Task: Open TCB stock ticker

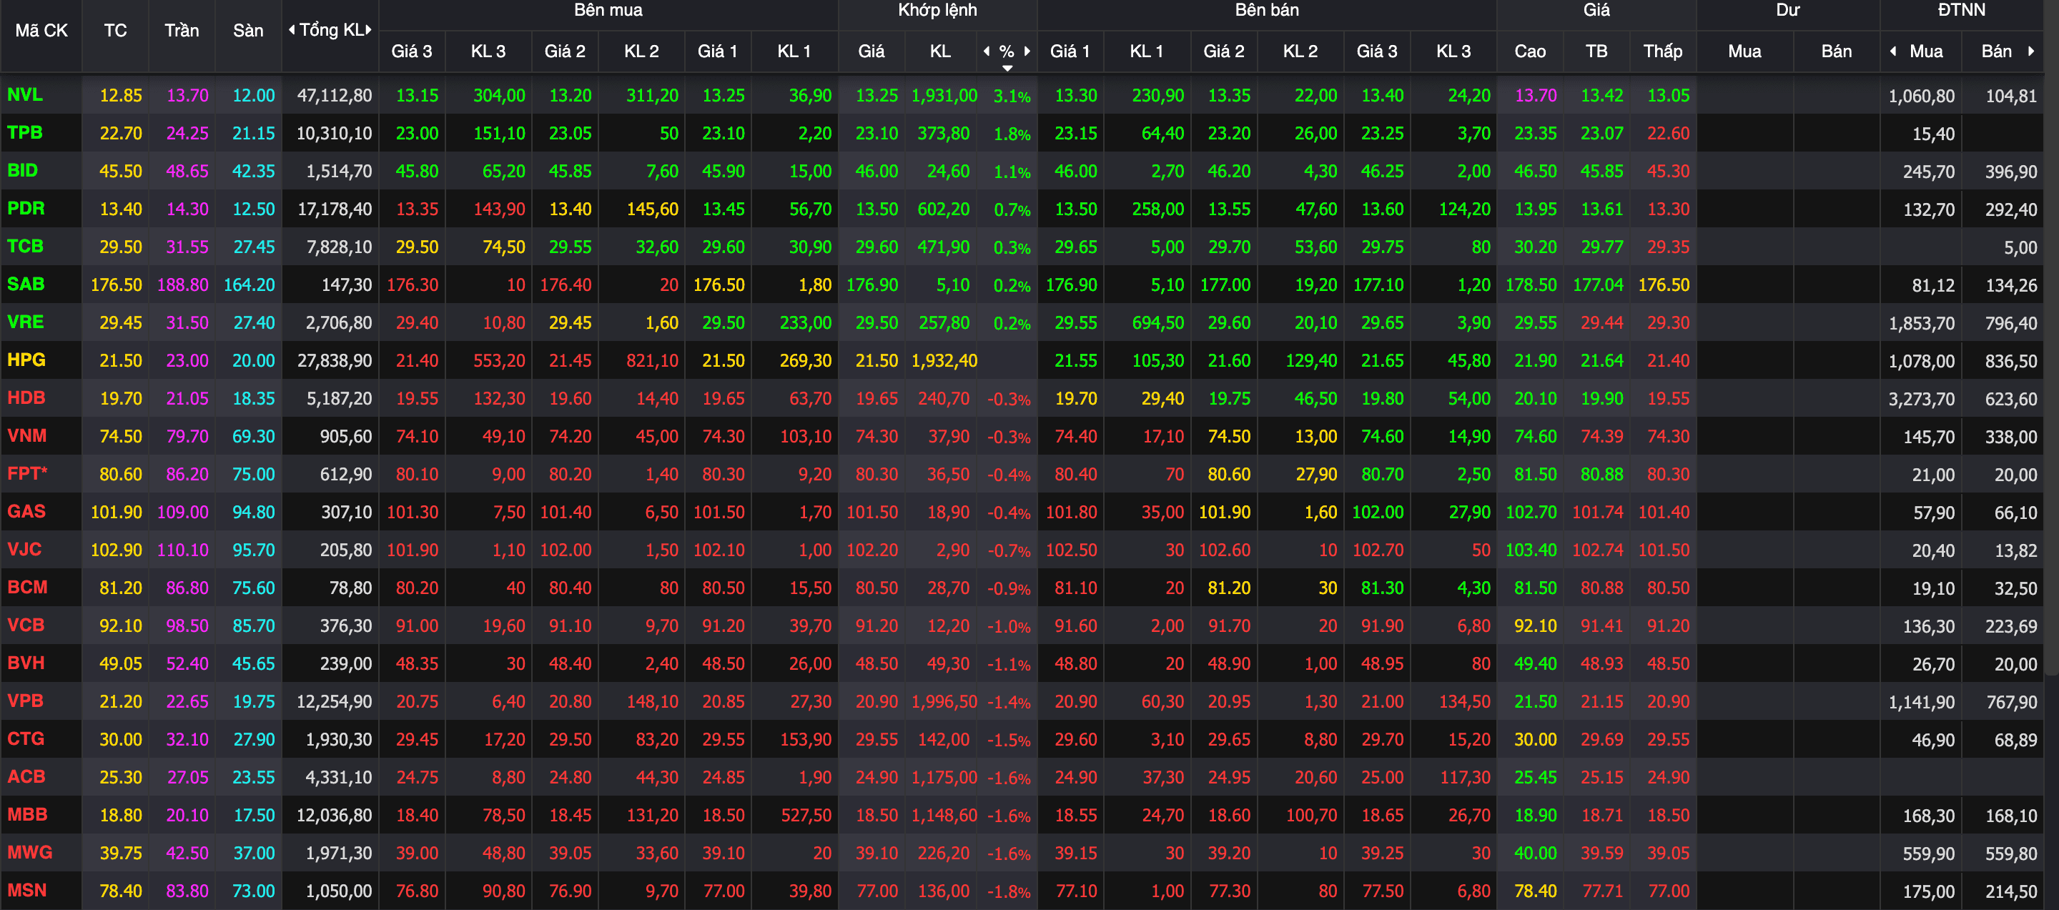Action: pyautogui.click(x=25, y=246)
